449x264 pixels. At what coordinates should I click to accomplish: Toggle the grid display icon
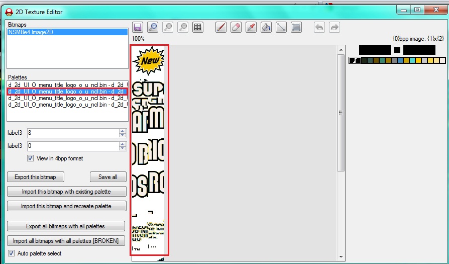pos(198,27)
